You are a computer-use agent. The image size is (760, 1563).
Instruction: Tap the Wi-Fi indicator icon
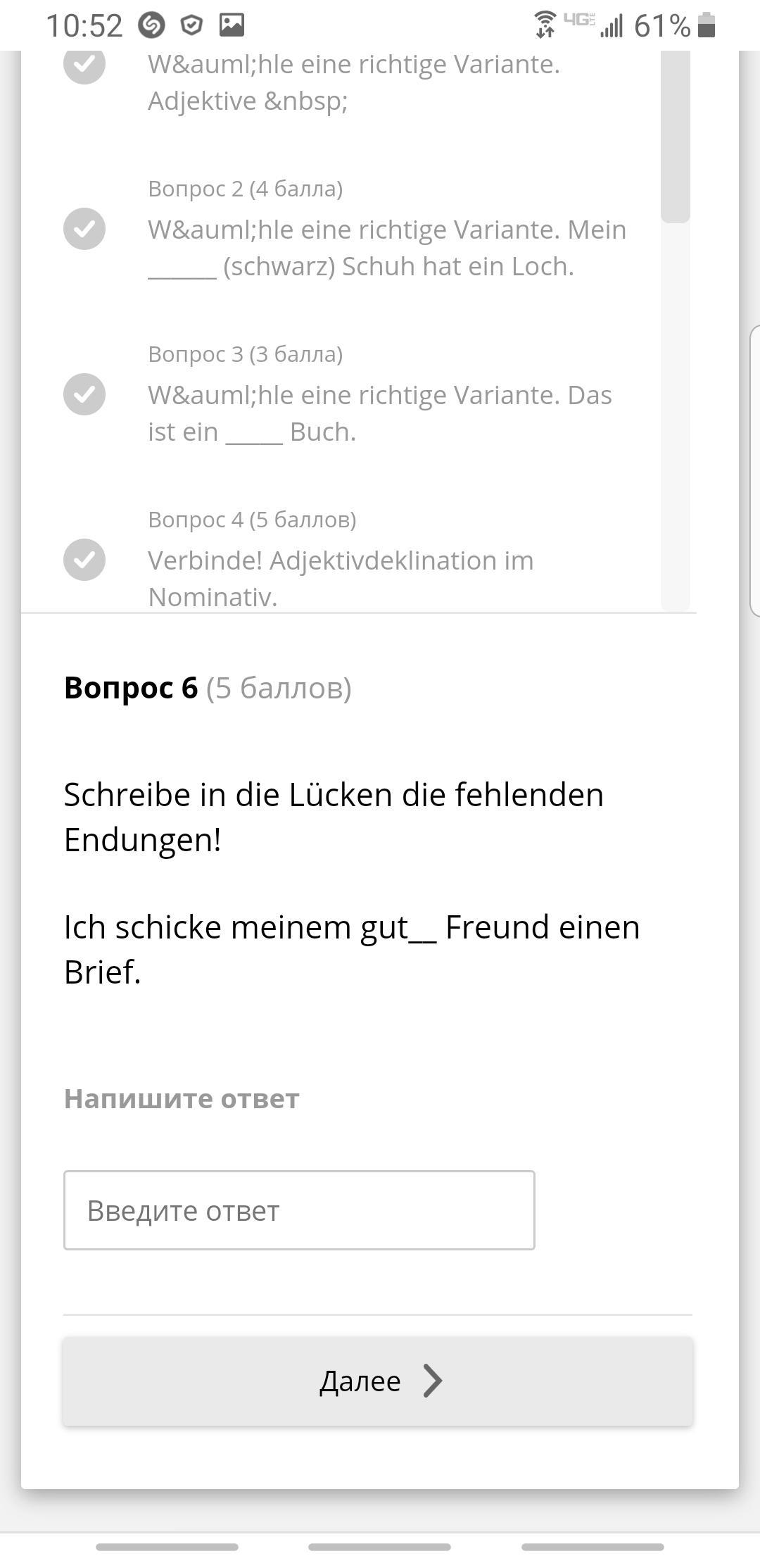[x=545, y=25]
